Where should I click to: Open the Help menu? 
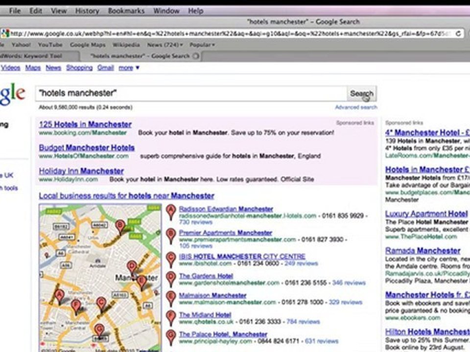(x=196, y=11)
